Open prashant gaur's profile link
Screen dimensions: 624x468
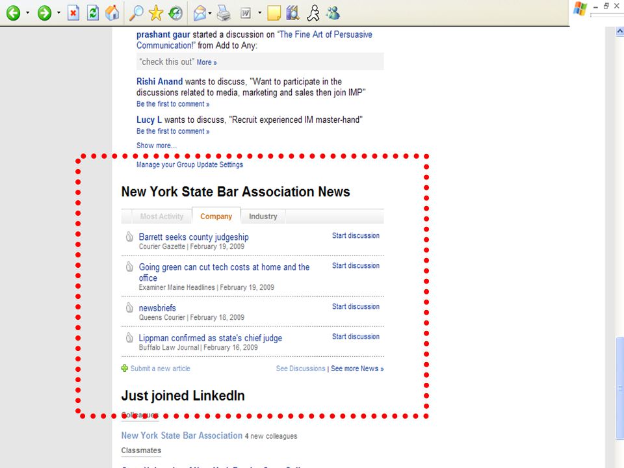pyautogui.click(x=163, y=34)
